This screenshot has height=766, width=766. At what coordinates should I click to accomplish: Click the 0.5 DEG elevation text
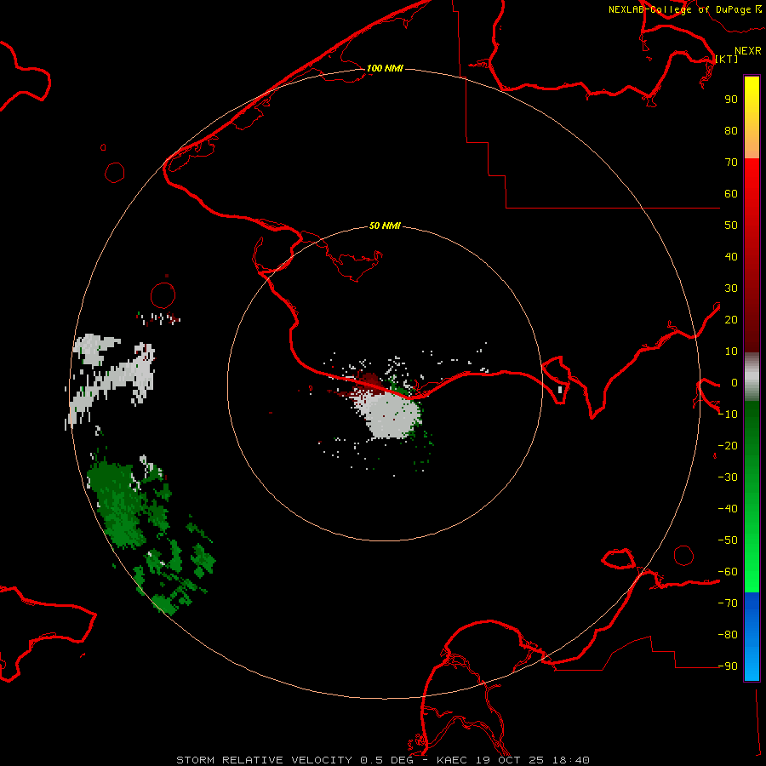coord(386,760)
